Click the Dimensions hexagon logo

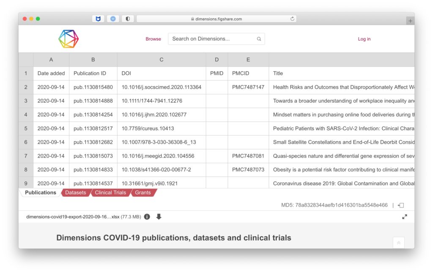click(x=69, y=39)
